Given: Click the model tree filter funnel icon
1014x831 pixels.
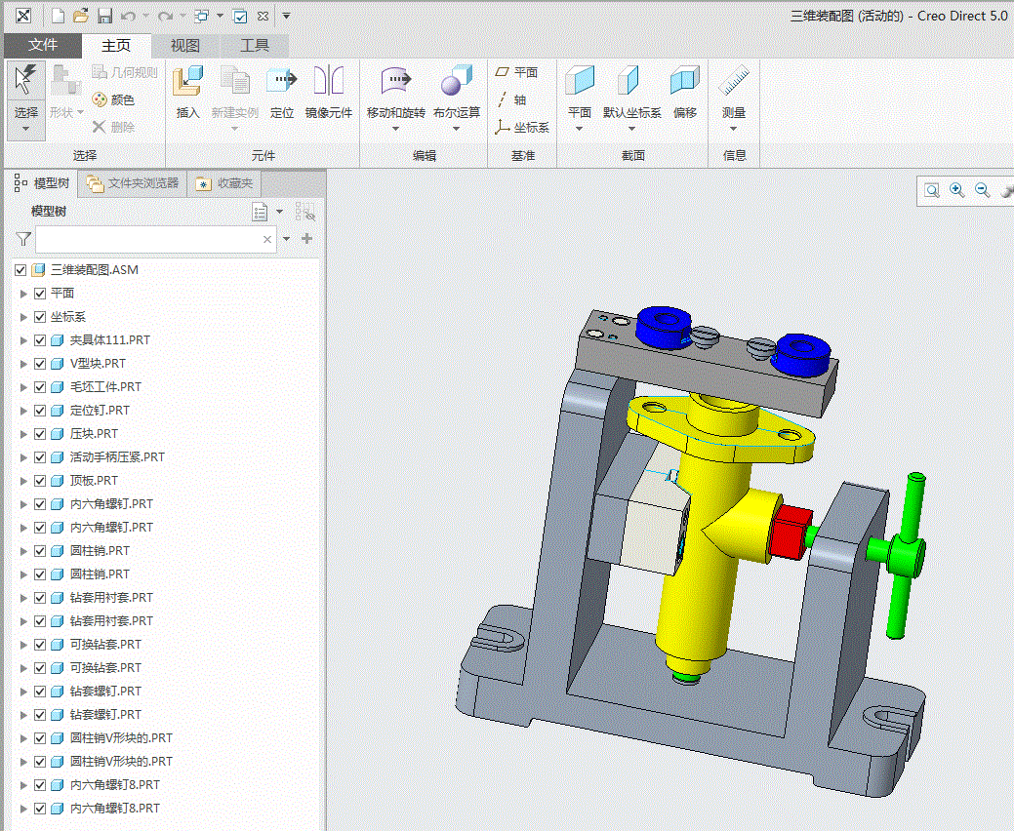Looking at the screenshot, I should [x=23, y=239].
